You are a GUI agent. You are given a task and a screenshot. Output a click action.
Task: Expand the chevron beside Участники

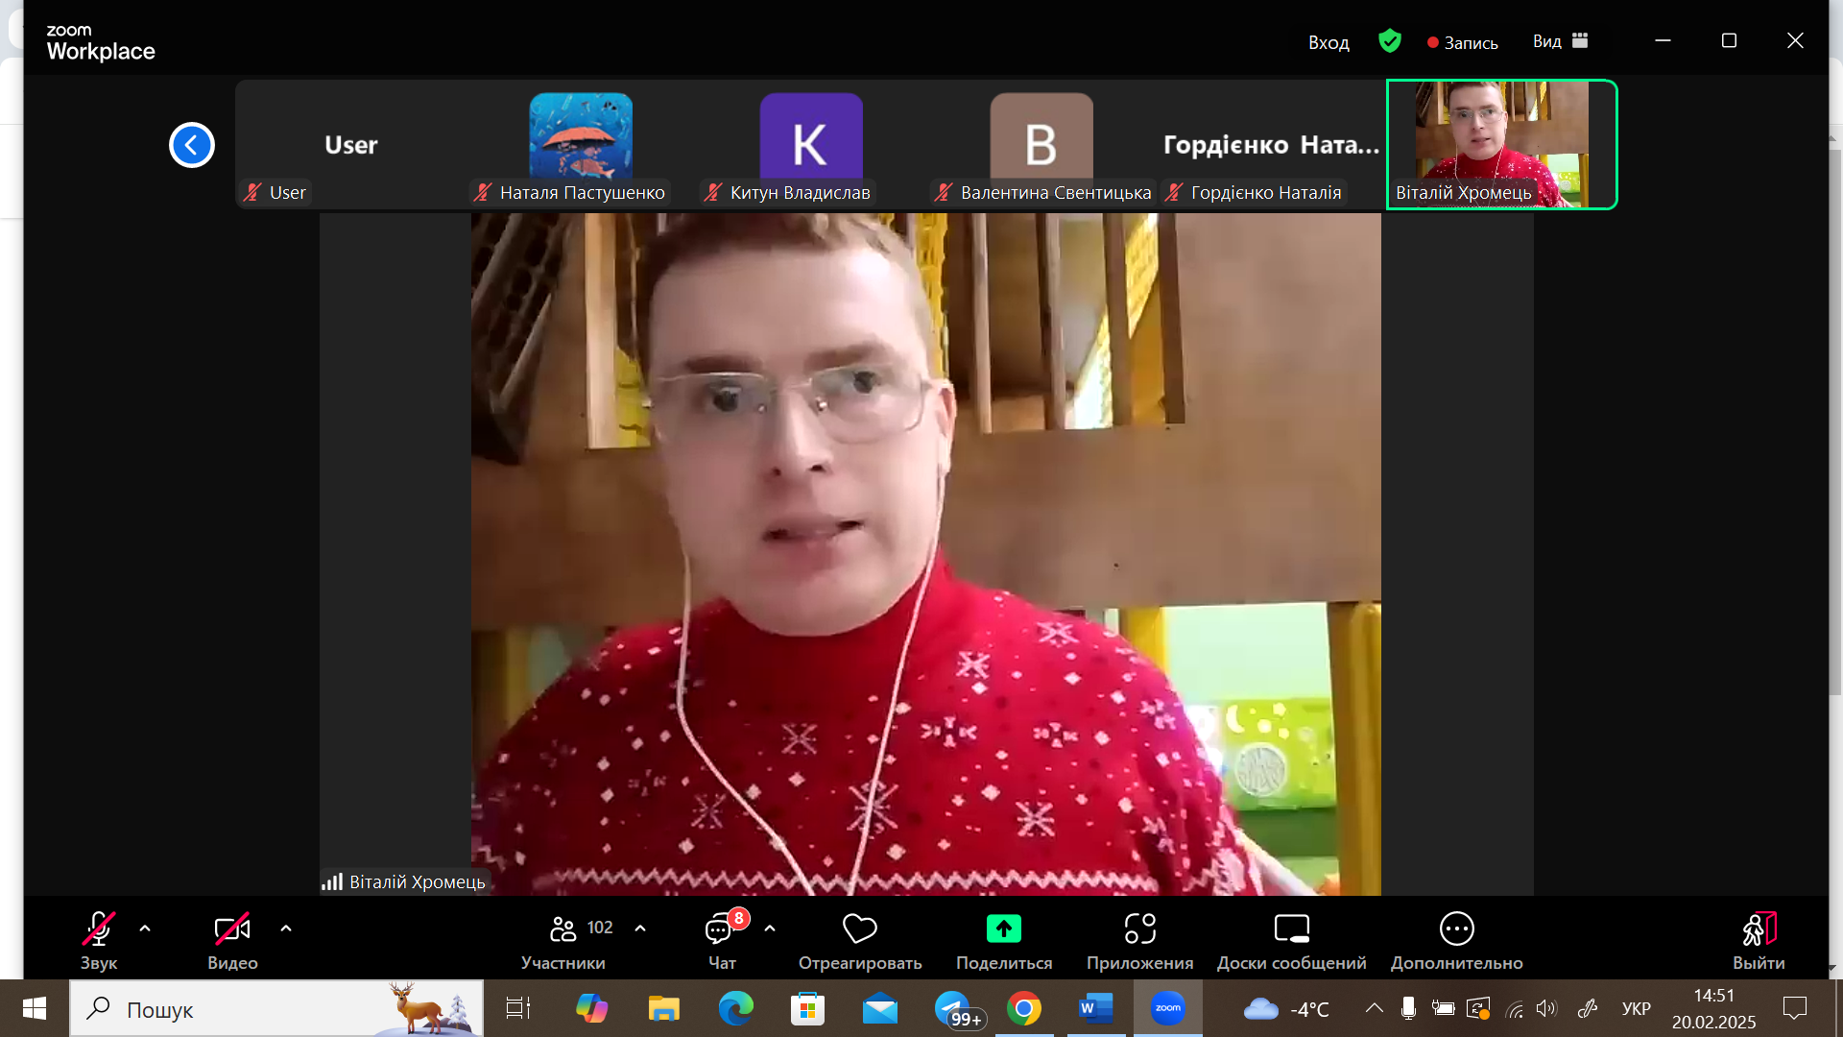click(x=640, y=928)
